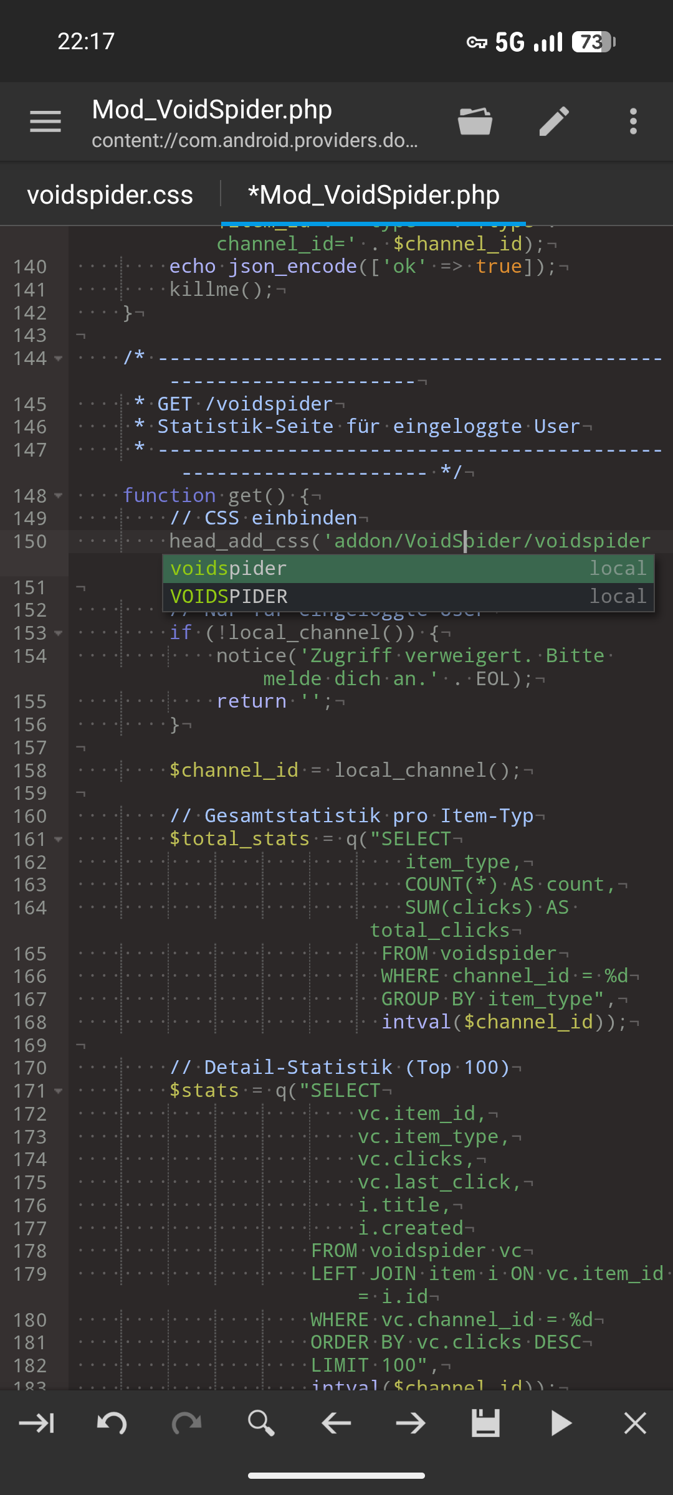This screenshot has height=1495, width=673.
Task: Fold the $total_stats query at line 161
Action: coord(59,840)
